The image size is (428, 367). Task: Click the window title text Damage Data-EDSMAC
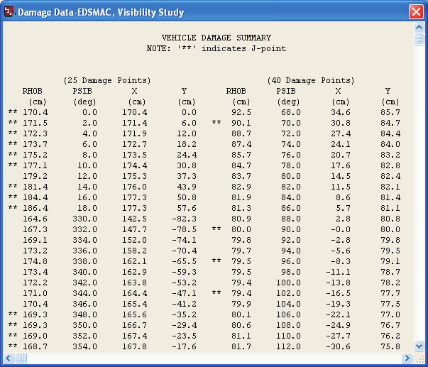click(65, 12)
